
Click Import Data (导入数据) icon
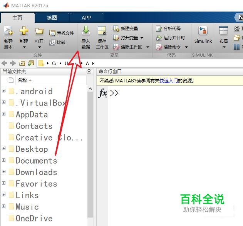point(86,30)
